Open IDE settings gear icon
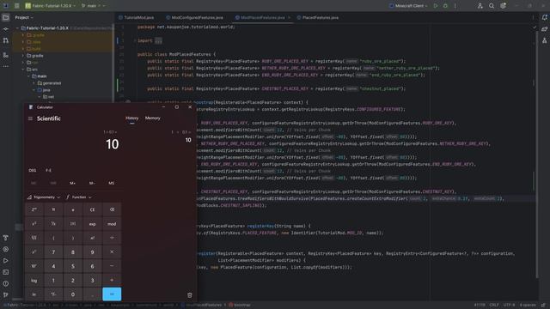The image size is (550, 309). click(x=503, y=6)
